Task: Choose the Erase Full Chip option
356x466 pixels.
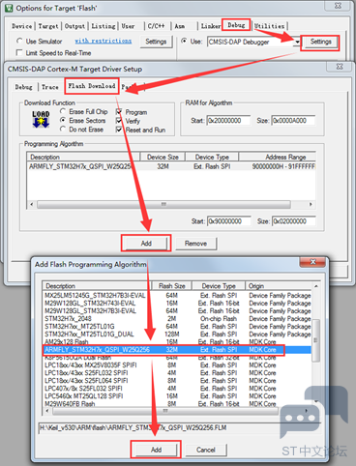Action: [63, 111]
